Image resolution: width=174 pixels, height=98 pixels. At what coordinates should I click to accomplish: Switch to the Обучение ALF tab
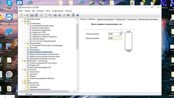pyautogui.click(x=121, y=19)
